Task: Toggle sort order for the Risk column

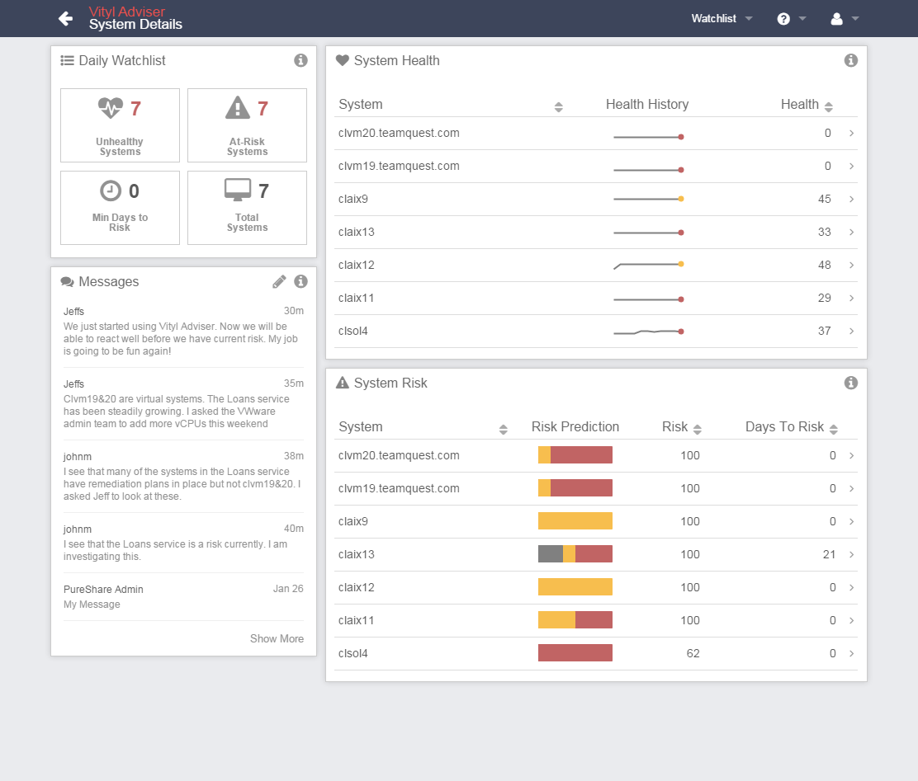Action: (x=696, y=428)
